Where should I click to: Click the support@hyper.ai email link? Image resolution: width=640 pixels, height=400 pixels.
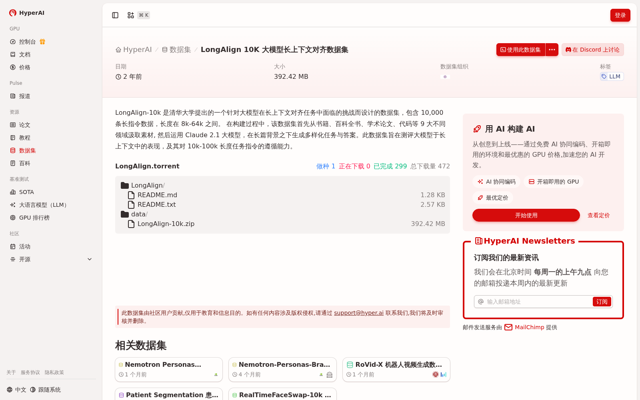(x=359, y=313)
